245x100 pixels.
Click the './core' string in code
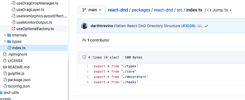[129, 72]
